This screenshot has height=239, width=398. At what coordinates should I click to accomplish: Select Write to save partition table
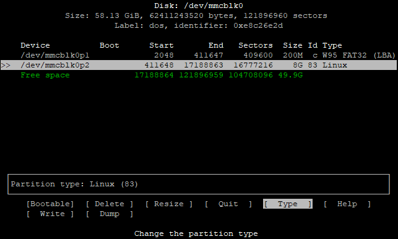tap(50, 214)
